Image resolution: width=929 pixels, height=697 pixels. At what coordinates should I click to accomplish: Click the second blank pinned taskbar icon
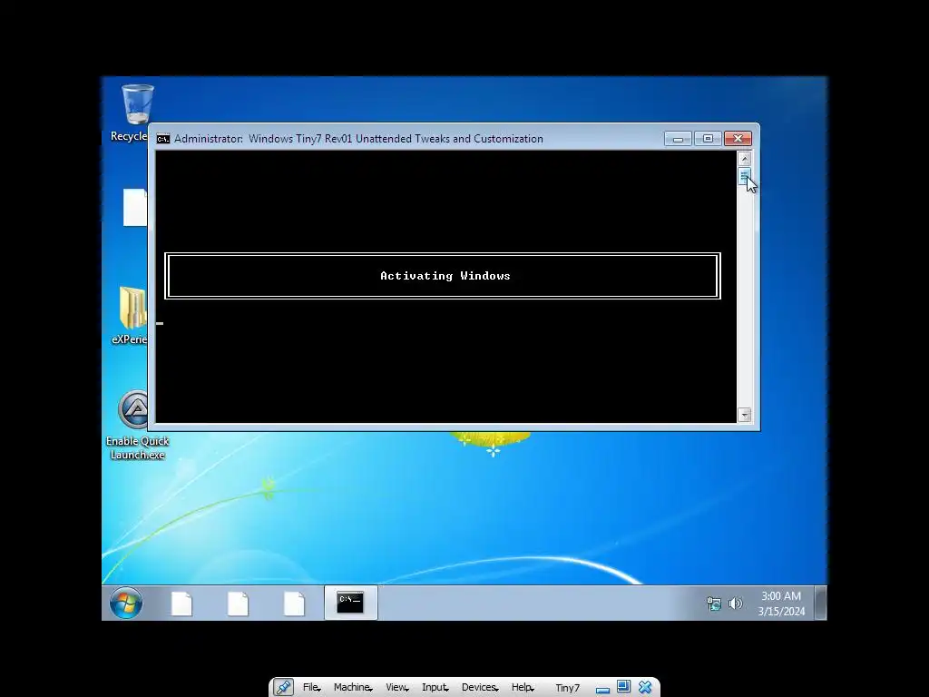(238, 604)
